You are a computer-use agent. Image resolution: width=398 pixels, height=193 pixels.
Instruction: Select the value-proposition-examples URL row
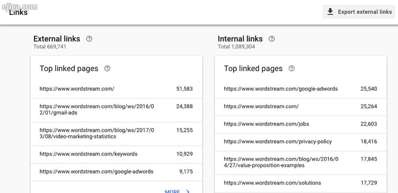[x=300, y=162]
